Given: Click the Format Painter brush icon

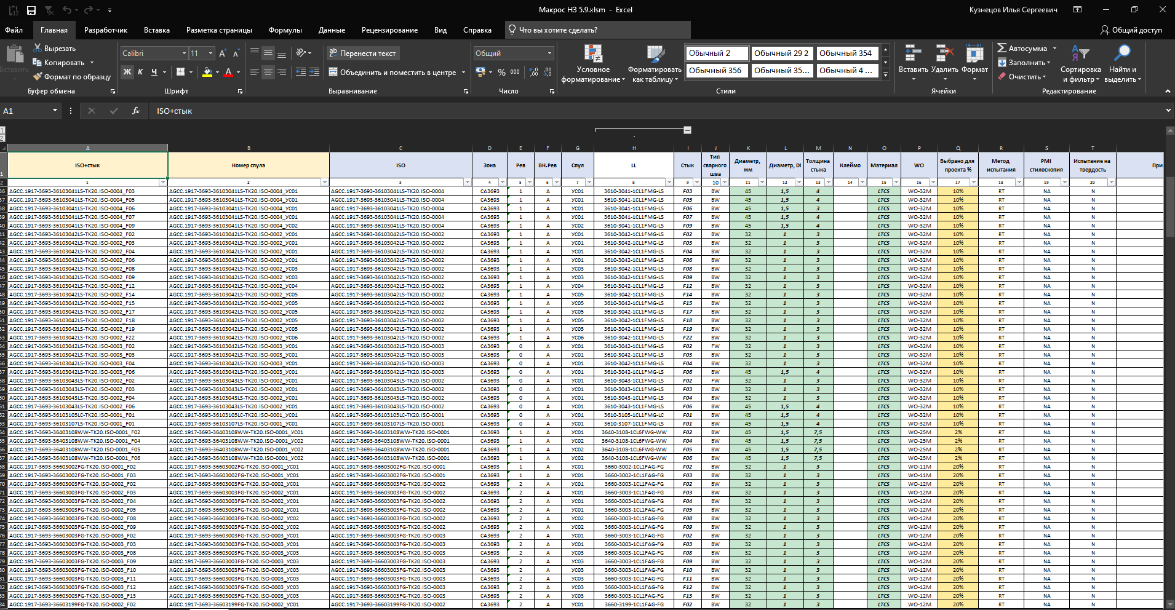Looking at the screenshot, I should pyautogui.click(x=38, y=77).
